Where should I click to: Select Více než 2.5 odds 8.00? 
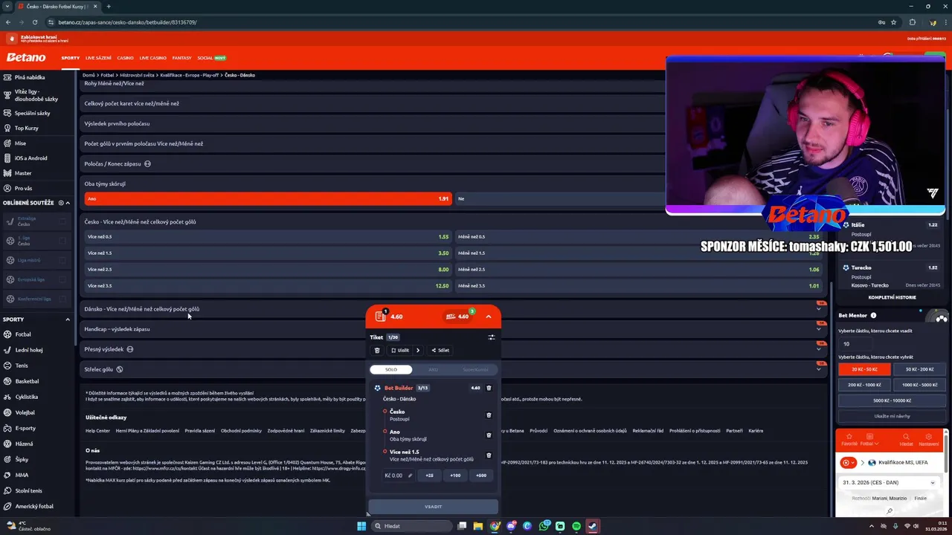pyautogui.click(x=267, y=270)
